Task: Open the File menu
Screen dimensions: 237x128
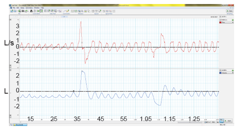Action: coord(14,8)
